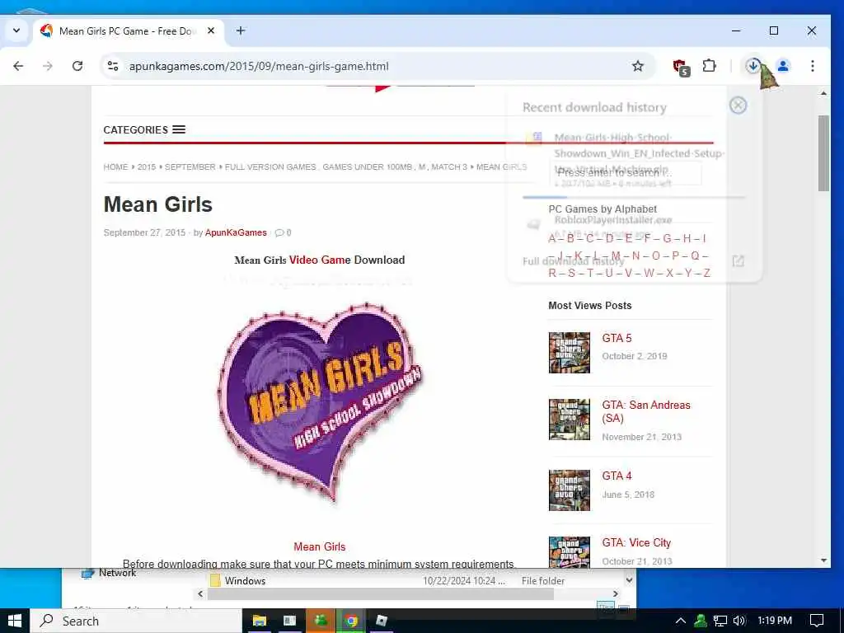Open the tab search dropdown

pos(16,30)
